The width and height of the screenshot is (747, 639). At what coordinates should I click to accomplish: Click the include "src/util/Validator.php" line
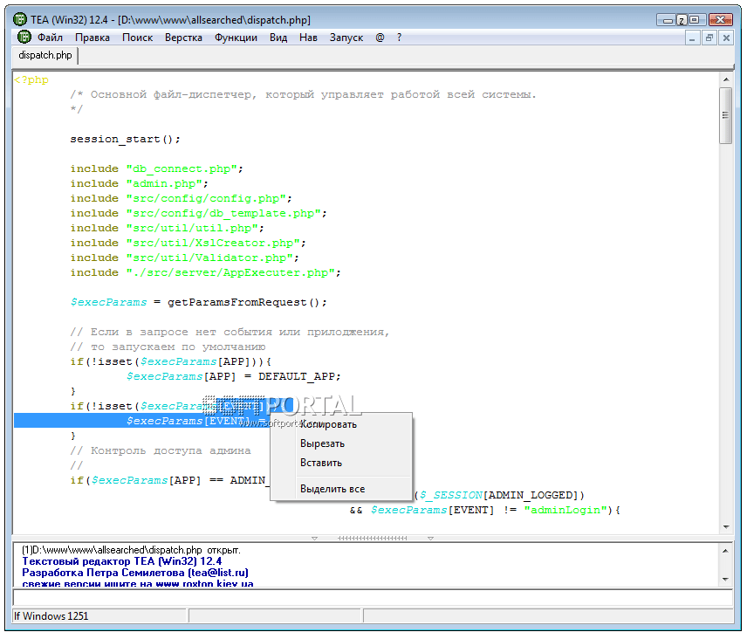185,258
